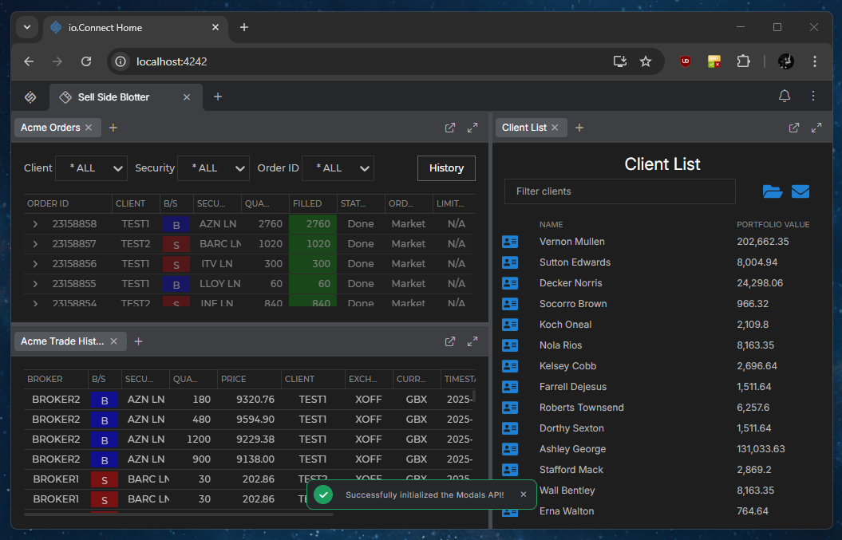Reload the localhost page
842x540 pixels.
pos(86,61)
